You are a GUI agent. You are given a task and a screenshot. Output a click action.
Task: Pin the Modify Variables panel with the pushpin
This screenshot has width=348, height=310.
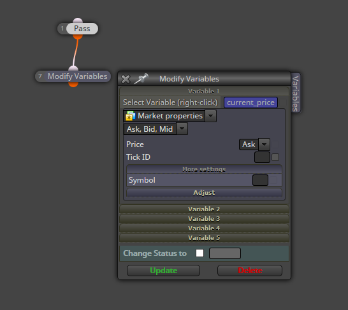[x=141, y=79]
